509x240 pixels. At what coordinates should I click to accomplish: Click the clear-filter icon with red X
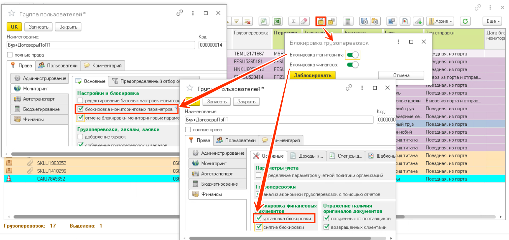tap(247, 21)
